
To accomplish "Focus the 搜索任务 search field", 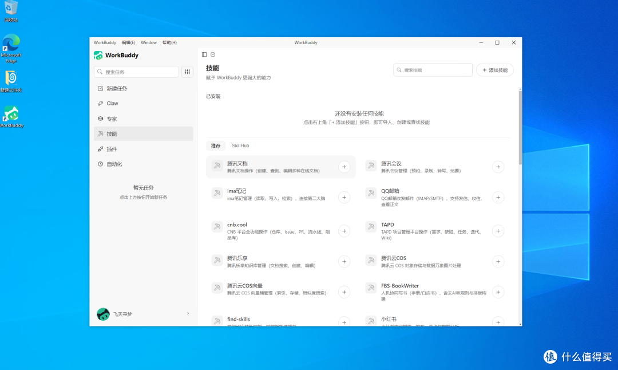I will (136, 72).
